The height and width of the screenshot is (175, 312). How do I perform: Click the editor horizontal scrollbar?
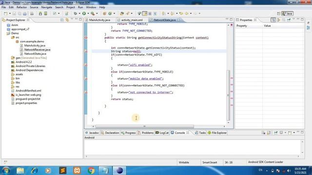coord(144,126)
